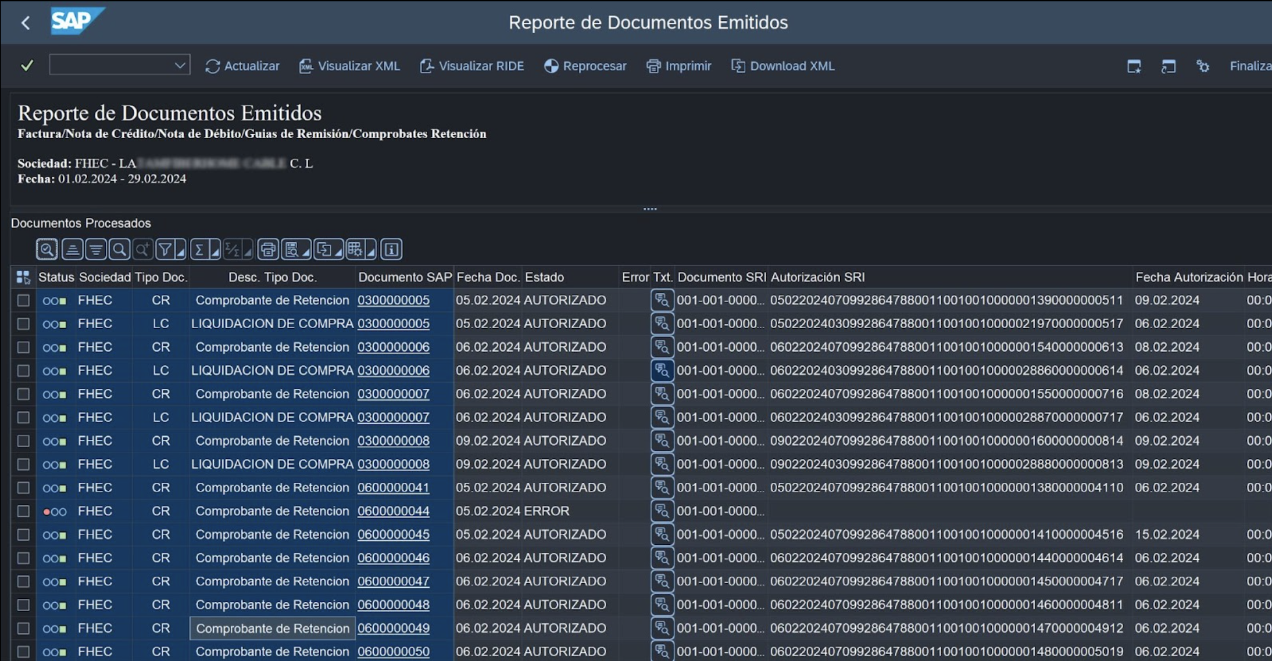
Task: Open document link 0600000048
Action: point(394,605)
